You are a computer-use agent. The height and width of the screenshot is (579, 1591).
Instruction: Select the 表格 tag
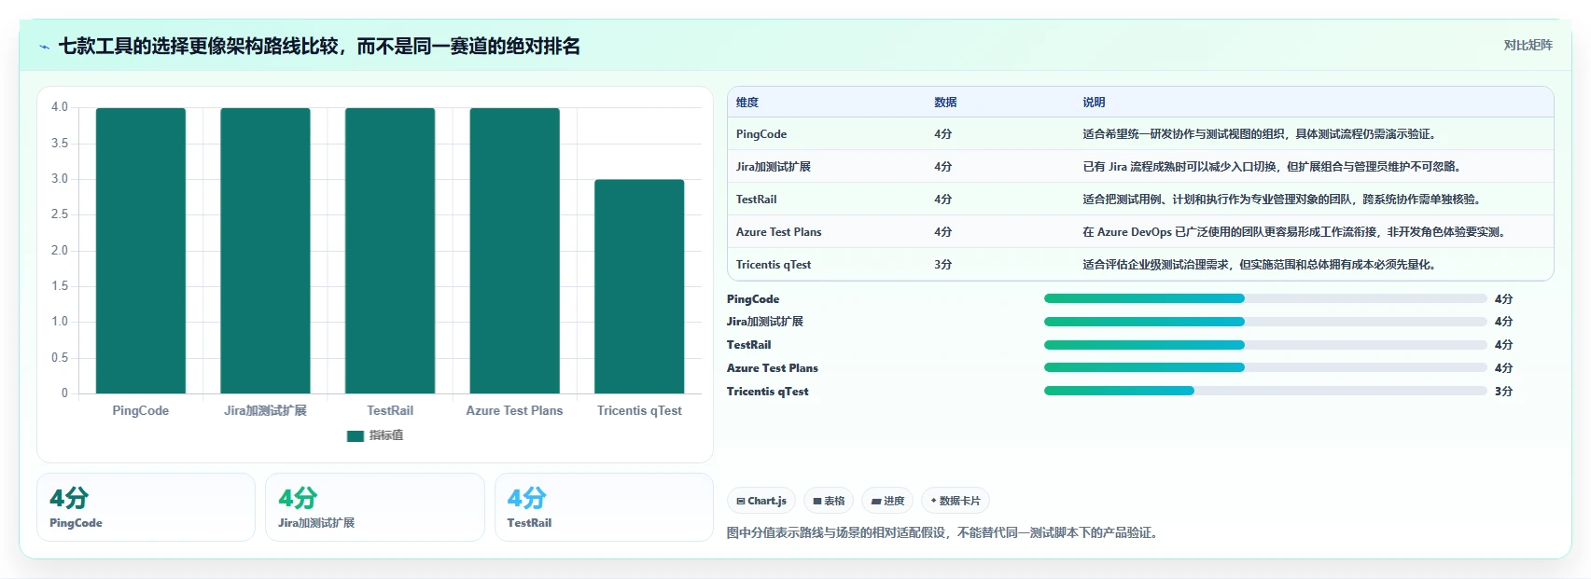[x=829, y=501]
